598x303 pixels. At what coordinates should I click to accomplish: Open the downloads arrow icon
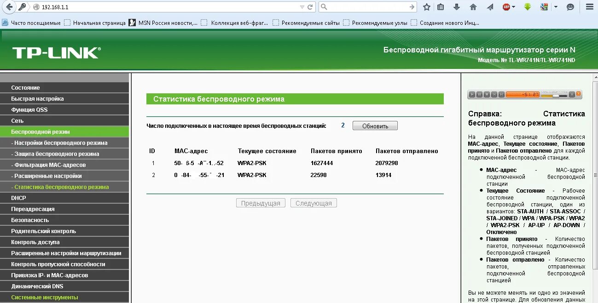457,7
